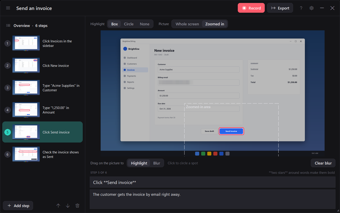Open the step 3 thumbnail image

coord(26,88)
